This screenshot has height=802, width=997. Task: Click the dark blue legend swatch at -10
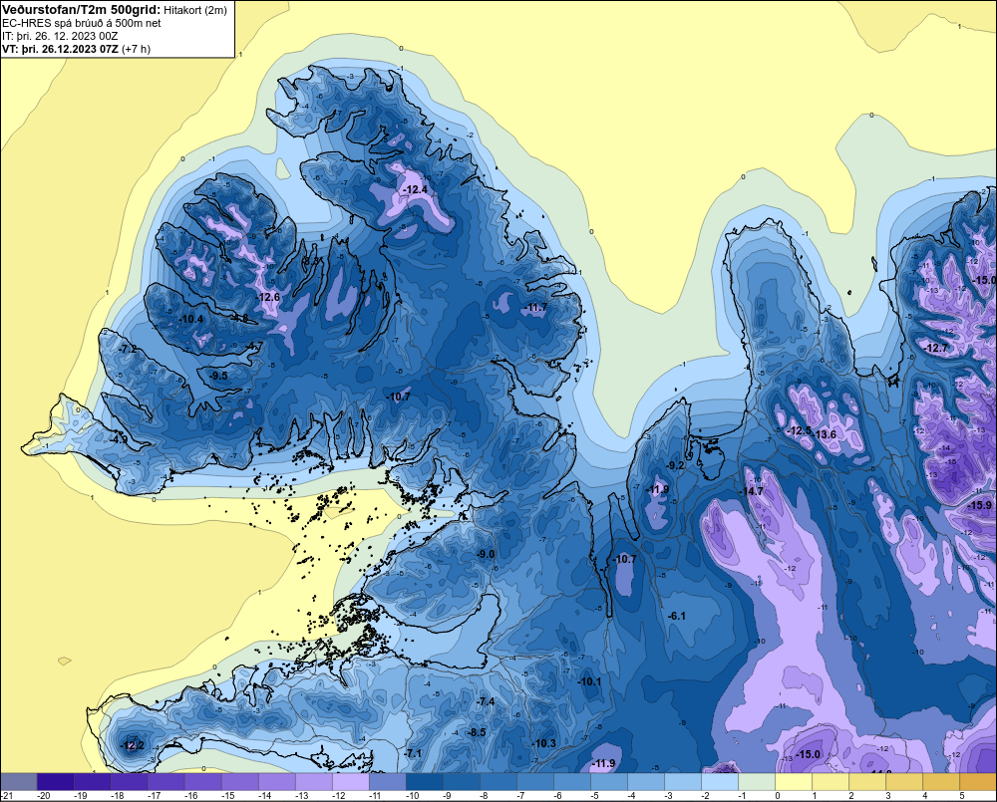click(x=424, y=782)
